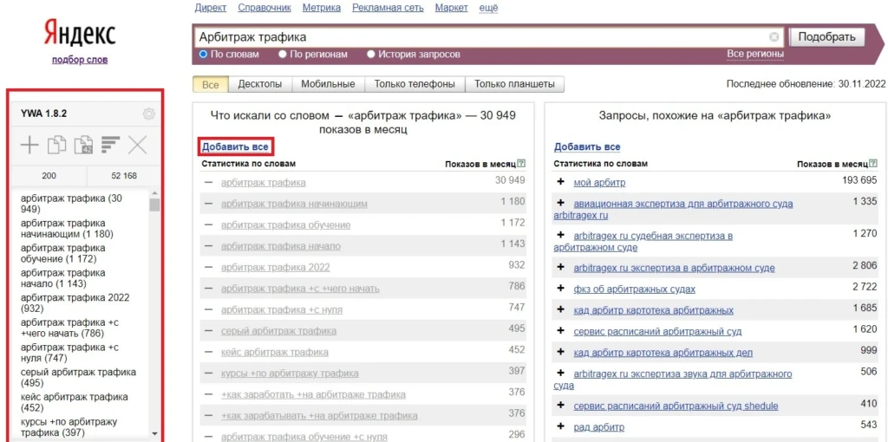The width and height of the screenshot is (888, 442).
Task: Add 'рад арбитр' with its plus icon
Action: tap(561, 427)
